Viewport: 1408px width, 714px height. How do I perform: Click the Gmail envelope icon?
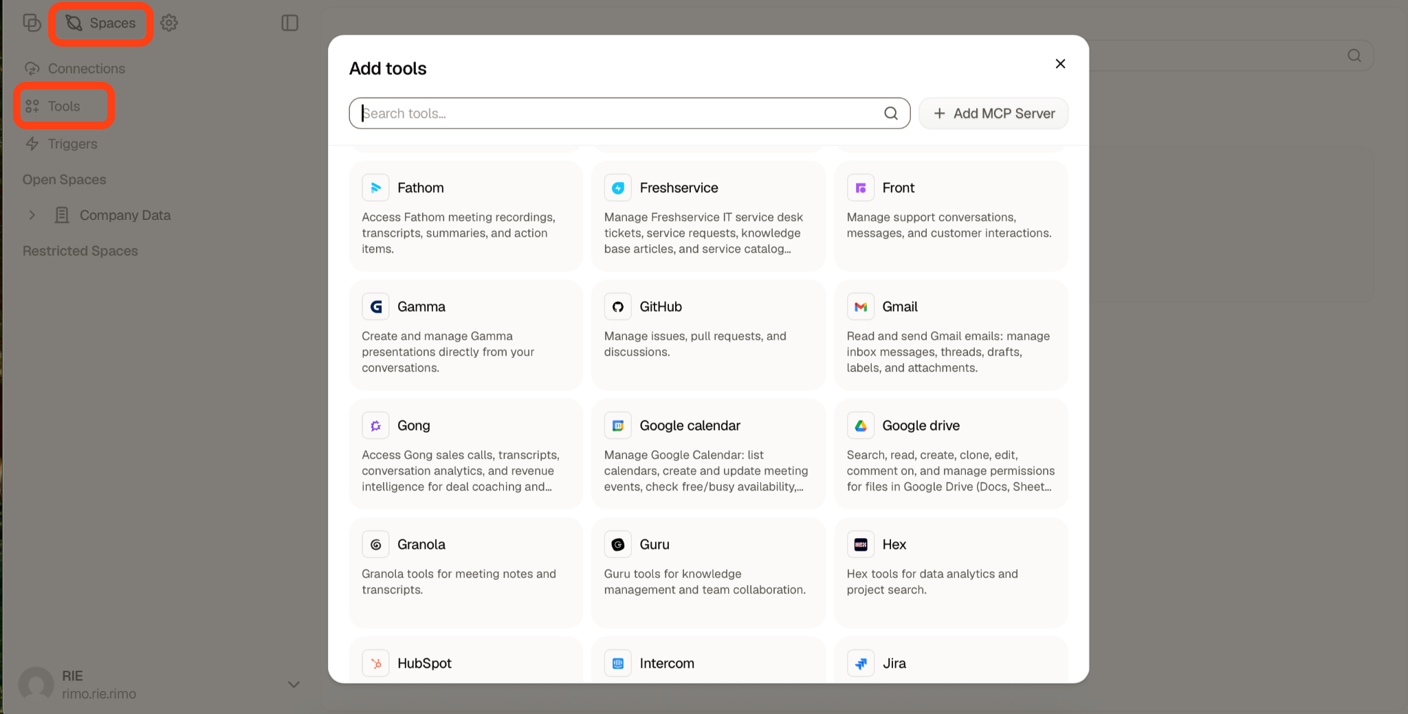tap(861, 306)
